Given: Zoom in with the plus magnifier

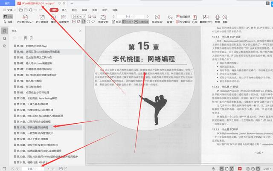Looking at the screenshot, I should pos(94,16).
